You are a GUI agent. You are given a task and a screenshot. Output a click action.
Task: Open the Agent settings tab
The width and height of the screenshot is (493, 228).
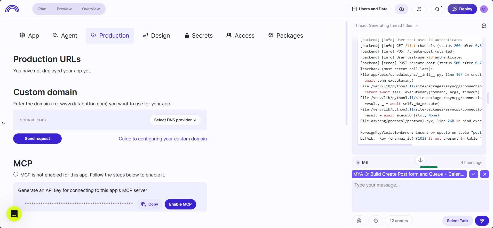point(65,36)
